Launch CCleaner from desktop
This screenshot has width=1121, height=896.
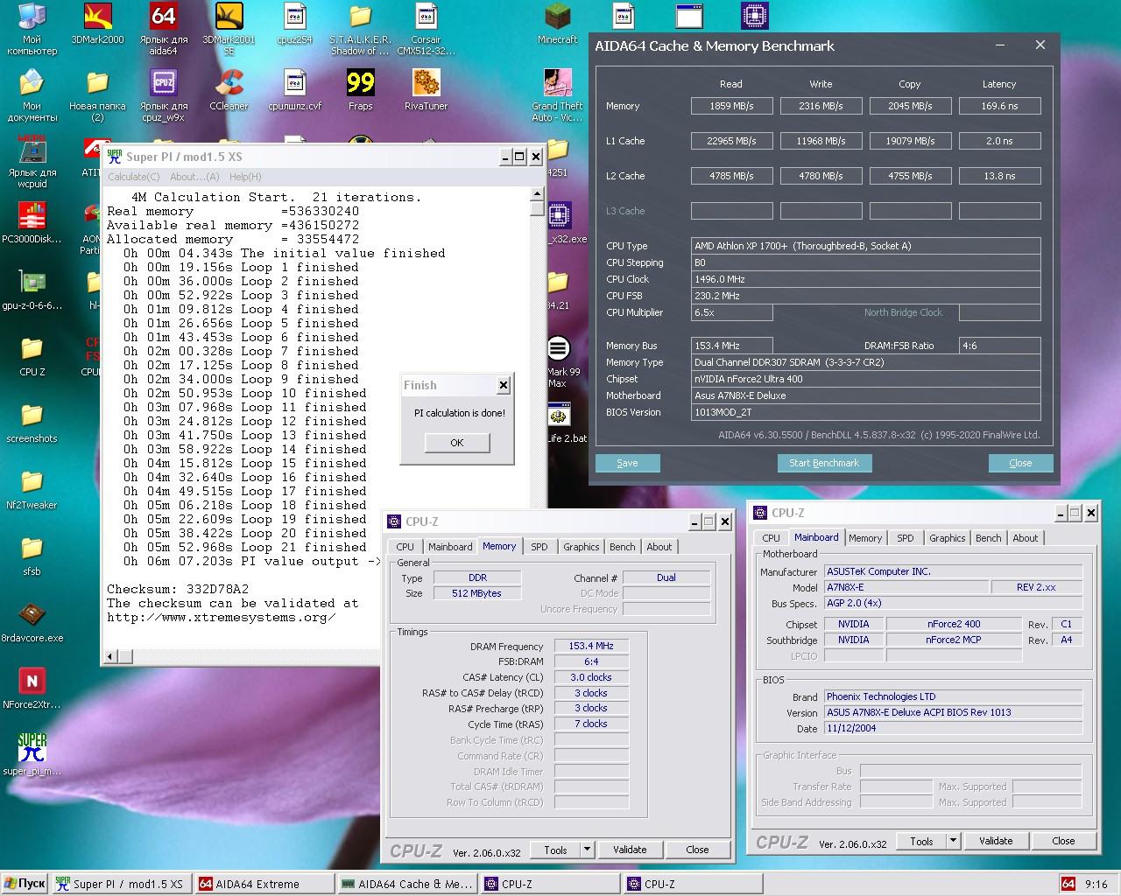(x=229, y=90)
